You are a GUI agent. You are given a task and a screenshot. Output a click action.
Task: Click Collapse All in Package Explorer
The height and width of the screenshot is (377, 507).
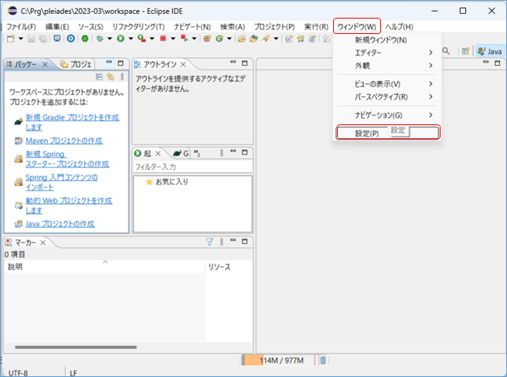click(99, 76)
